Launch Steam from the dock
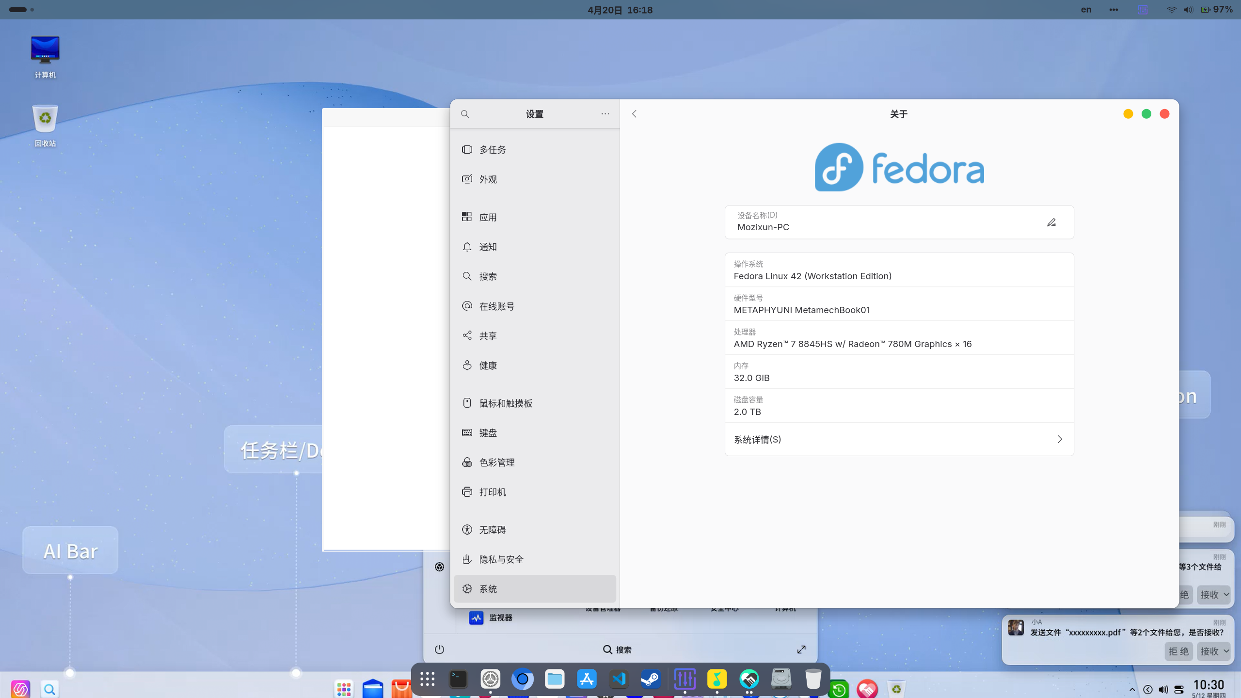Screen dimensions: 1241x698 651,679
